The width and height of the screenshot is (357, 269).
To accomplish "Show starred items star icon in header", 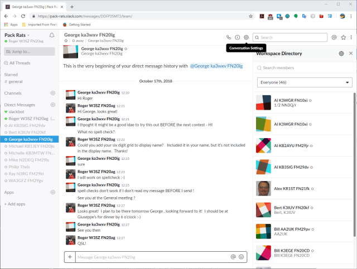I will coord(344,37).
